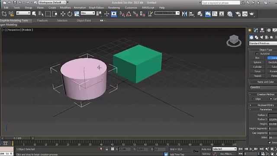The height and width of the screenshot is (156, 277).
Task: Toggle the Spinner Snap icon
Action: point(142,14)
